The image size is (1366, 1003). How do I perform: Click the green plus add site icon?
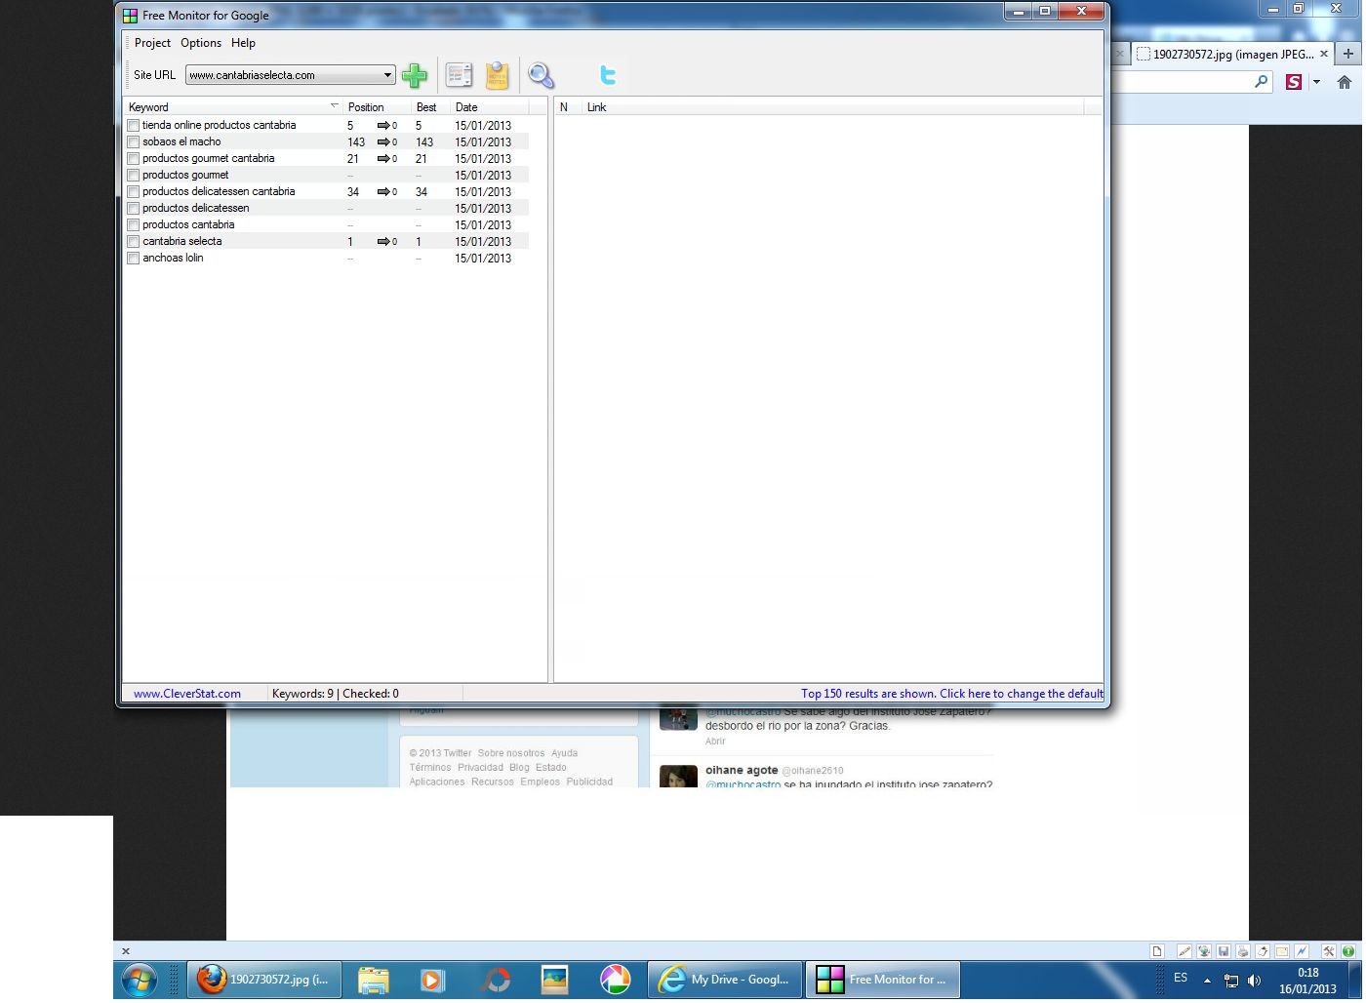pyautogui.click(x=415, y=75)
